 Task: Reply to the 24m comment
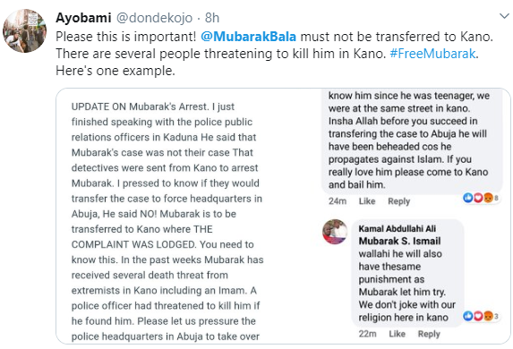pos(398,201)
